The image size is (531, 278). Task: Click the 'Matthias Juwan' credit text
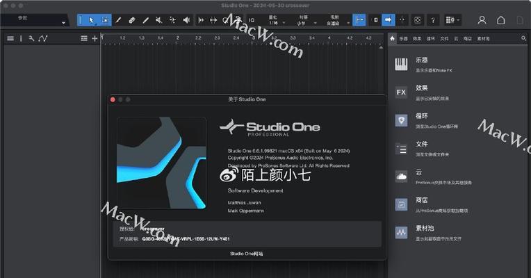[244, 202]
